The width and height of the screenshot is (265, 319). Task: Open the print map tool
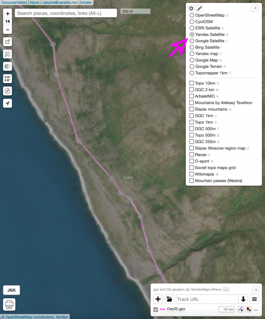pyautogui.click(x=9, y=304)
